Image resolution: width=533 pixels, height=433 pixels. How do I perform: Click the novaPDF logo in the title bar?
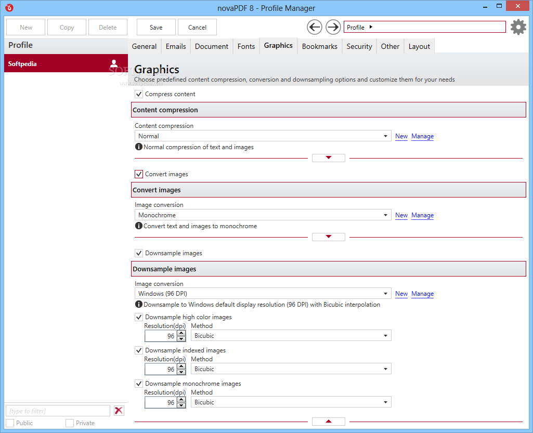pos(9,7)
